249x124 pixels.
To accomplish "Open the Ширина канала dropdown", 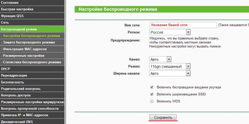I will point(170,73).
